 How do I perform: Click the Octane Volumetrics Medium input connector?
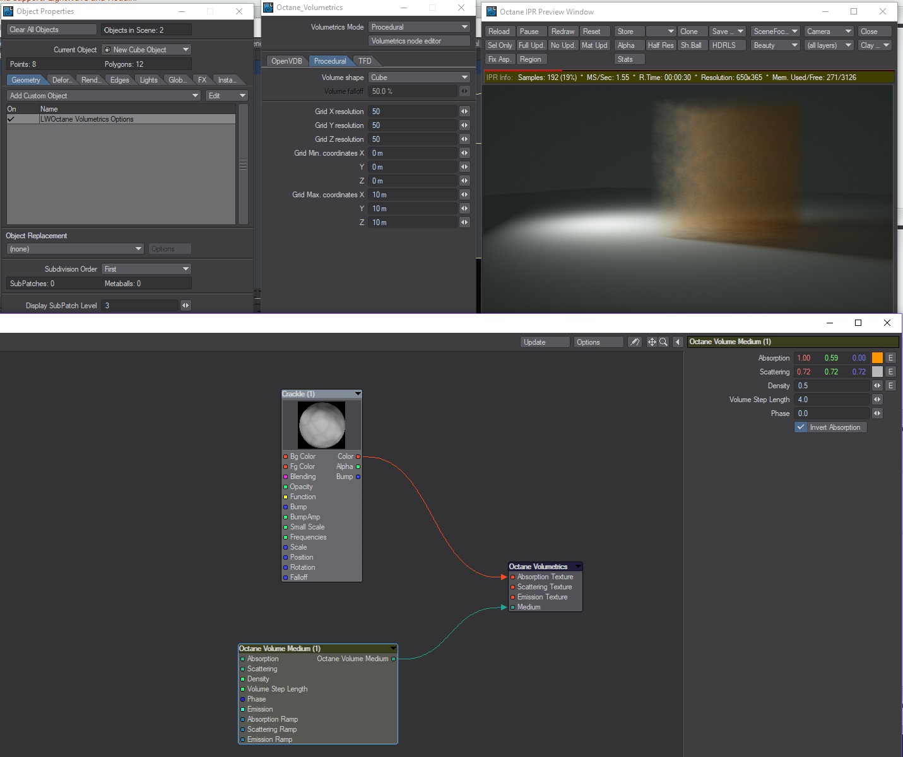[512, 607]
